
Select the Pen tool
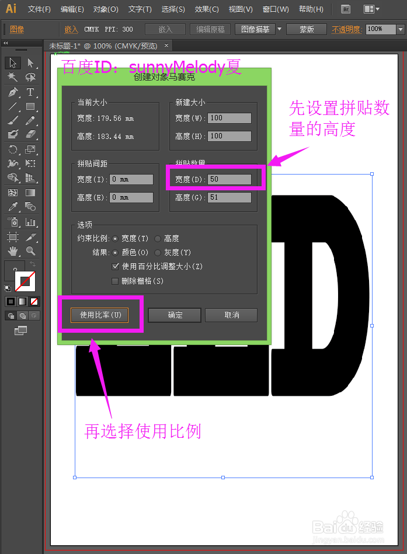(x=13, y=92)
